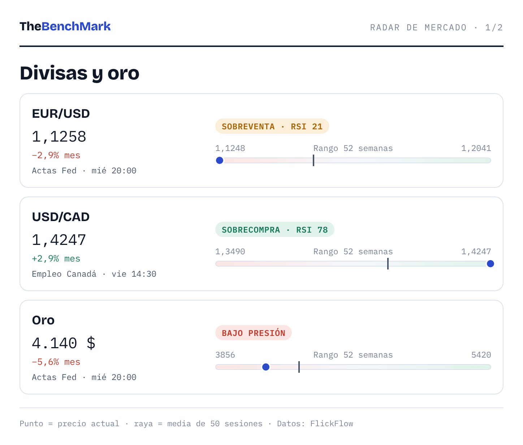Click 'Actas Fed · mié 20:00' under EUR/USD
This screenshot has width=523, height=445.
[84, 170]
